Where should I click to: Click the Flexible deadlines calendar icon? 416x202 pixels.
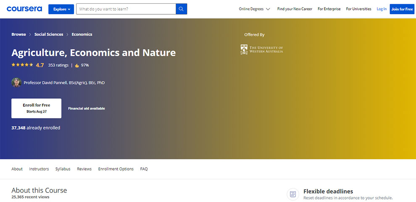[x=293, y=194]
